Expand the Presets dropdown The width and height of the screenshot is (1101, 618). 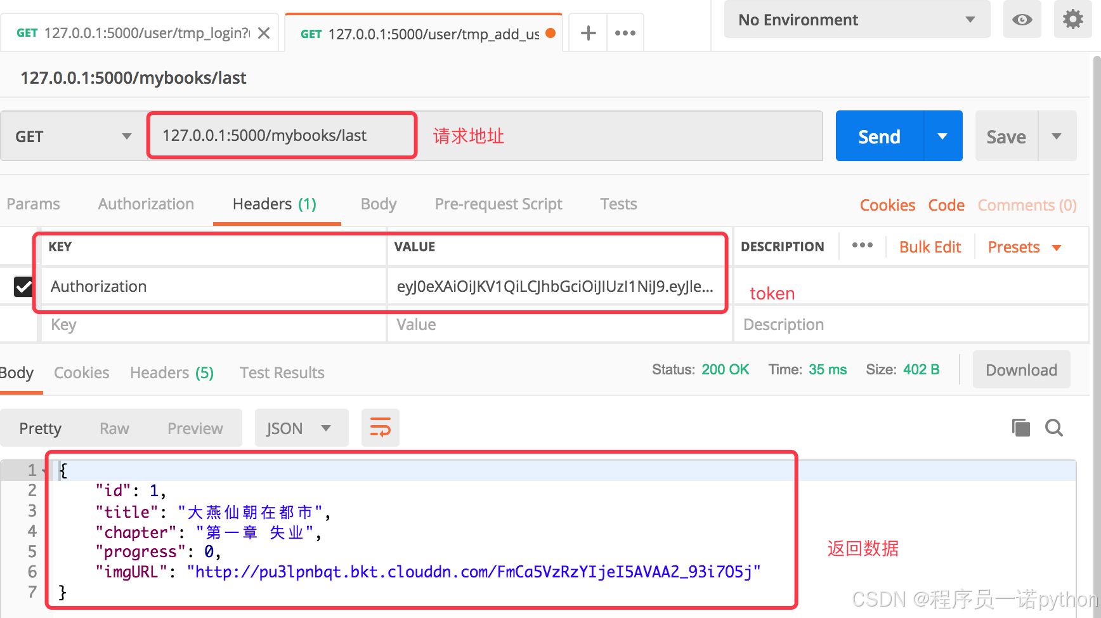(x=1024, y=247)
